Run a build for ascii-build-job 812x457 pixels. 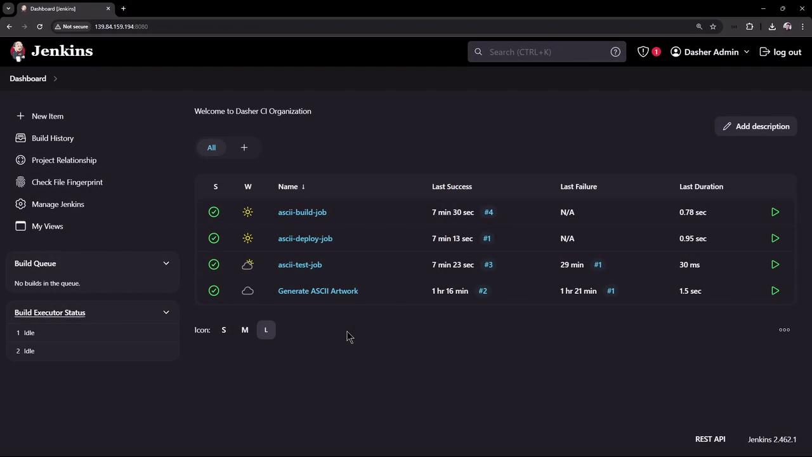(775, 212)
